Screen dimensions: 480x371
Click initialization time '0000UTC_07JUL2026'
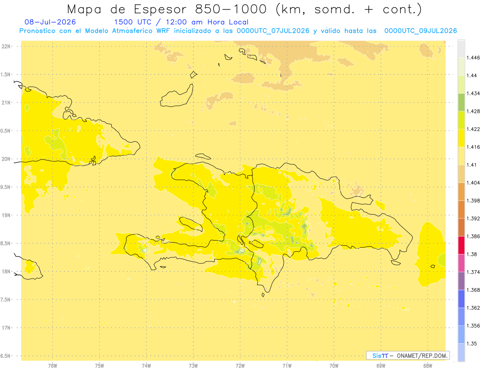click(x=273, y=31)
